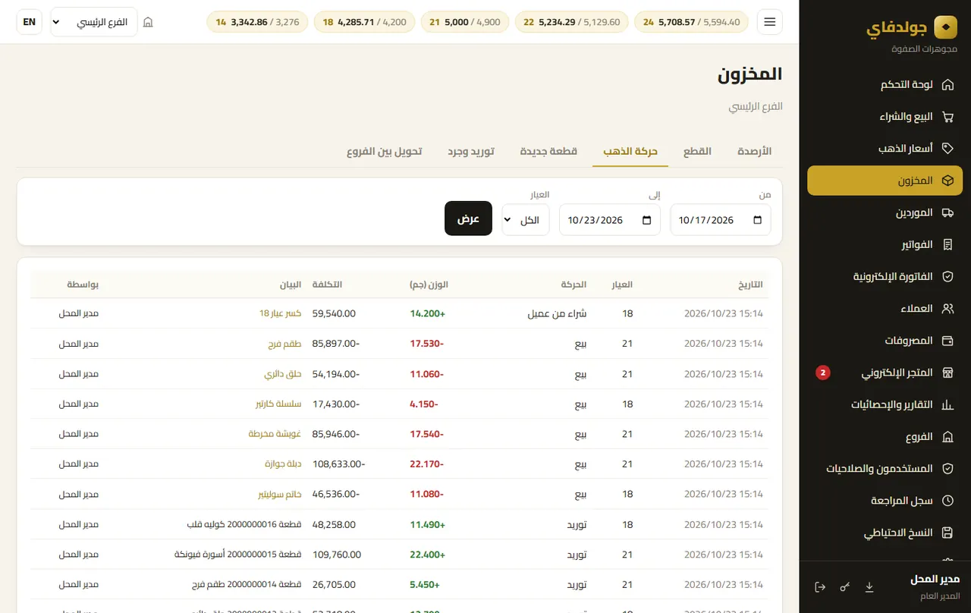Open the calendar picker on the من date
971x613 pixels.
coord(757,220)
